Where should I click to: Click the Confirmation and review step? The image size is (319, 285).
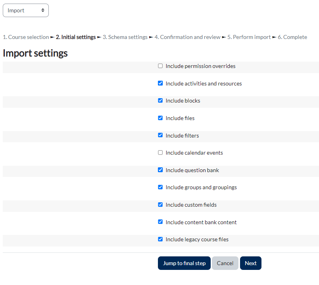pos(187,37)
